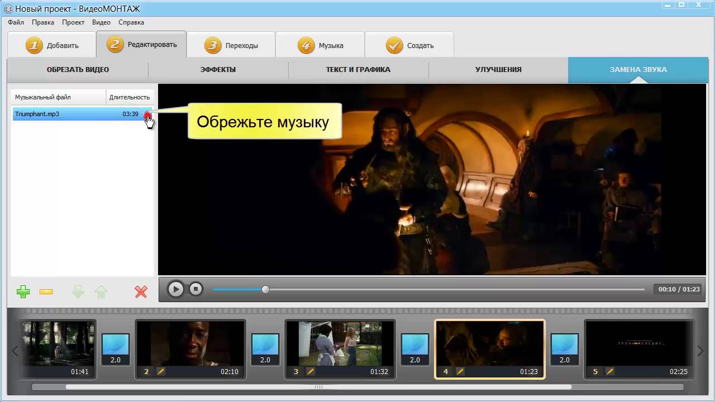Click the 03:39 duration of Triumphant.mp3
Image resolution: width=715 pixels, height=402 pixels.
point(130,114)
